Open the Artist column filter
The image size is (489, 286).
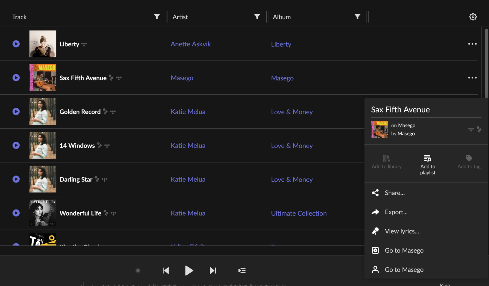(257, 17)
